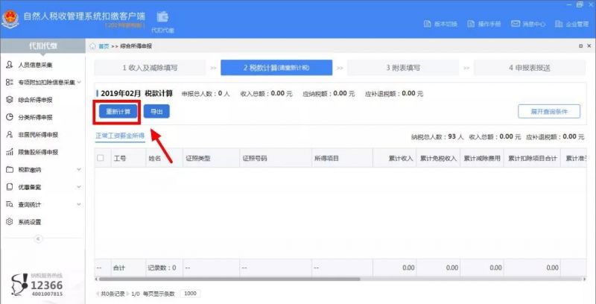This screenshot has width=596, height=304.
Task: Click the national tax emblem logo
Action: [x=10, y=19]
